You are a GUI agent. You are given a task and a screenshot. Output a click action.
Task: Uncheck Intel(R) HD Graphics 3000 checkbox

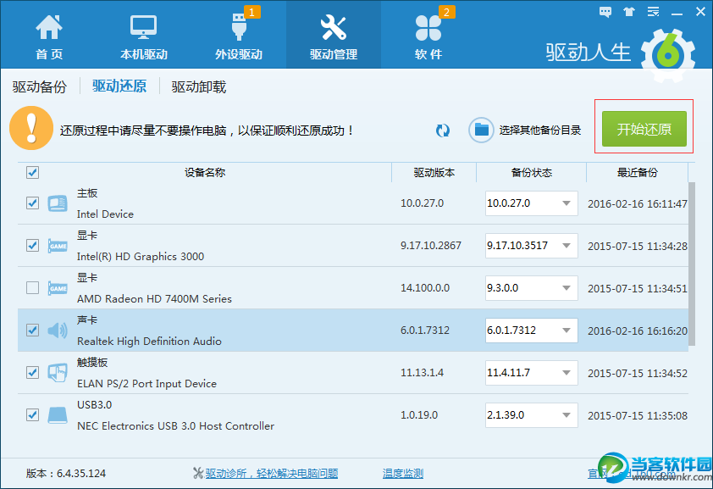coord(32,245)
